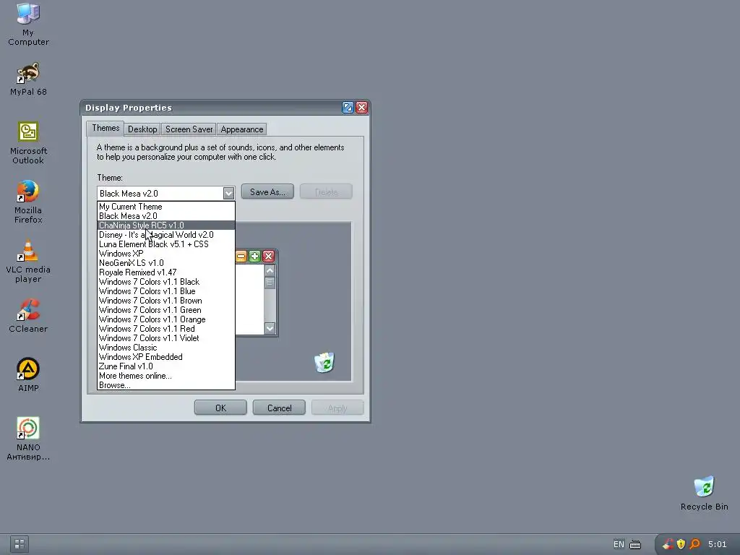
Task: Launch NANO Антивир antivirus shortcut
Action: tap(28, 439)
